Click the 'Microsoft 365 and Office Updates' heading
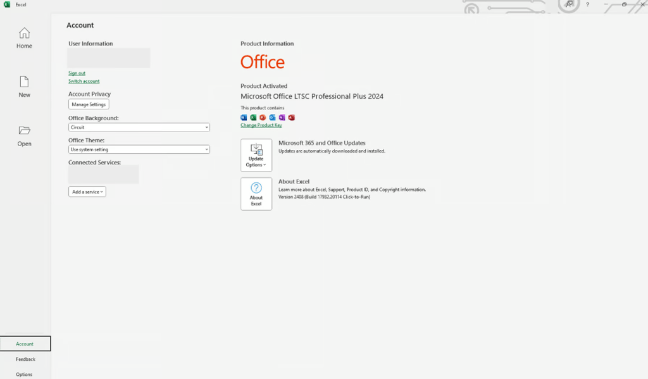Image resolution: width=648 pixels, height=379 pixels. 322,143
